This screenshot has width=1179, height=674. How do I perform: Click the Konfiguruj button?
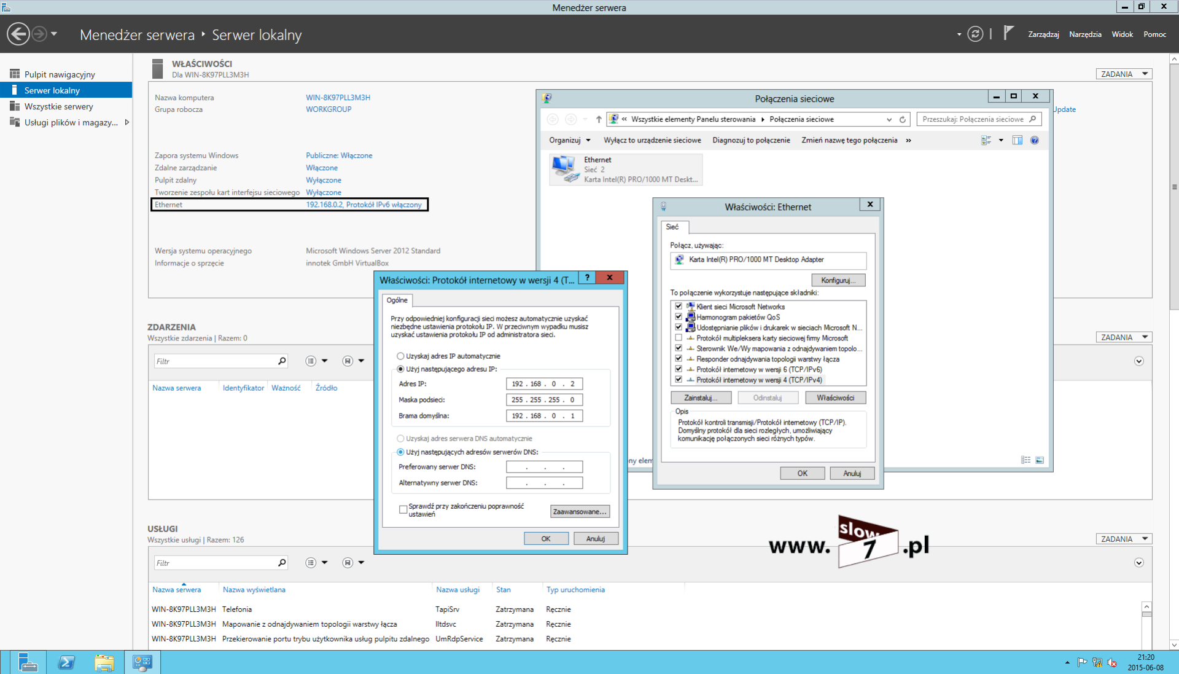click(838, 280)
